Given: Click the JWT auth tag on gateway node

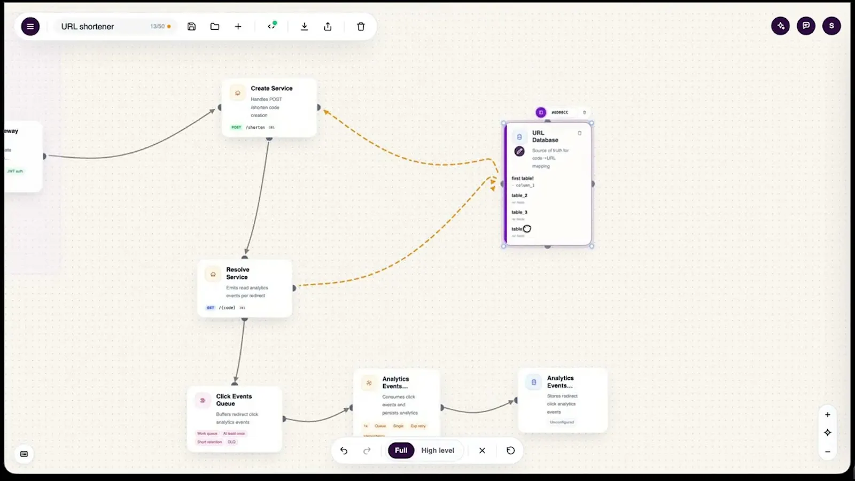Looking at the screenshot, I should tap(15, 171).
